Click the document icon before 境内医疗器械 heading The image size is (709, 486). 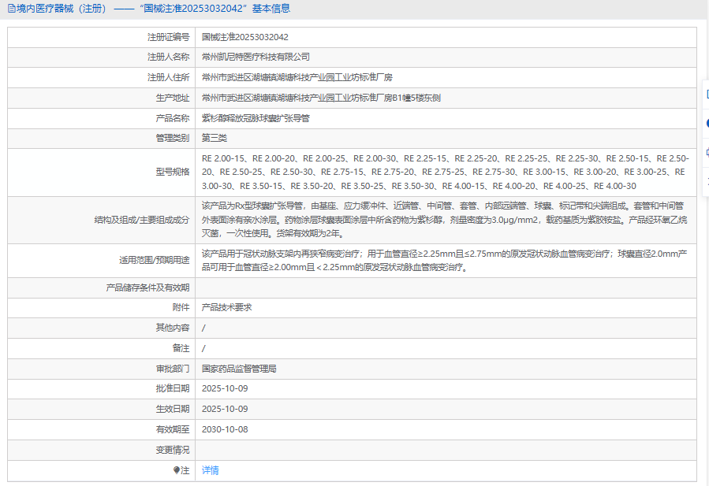(11, 9)
